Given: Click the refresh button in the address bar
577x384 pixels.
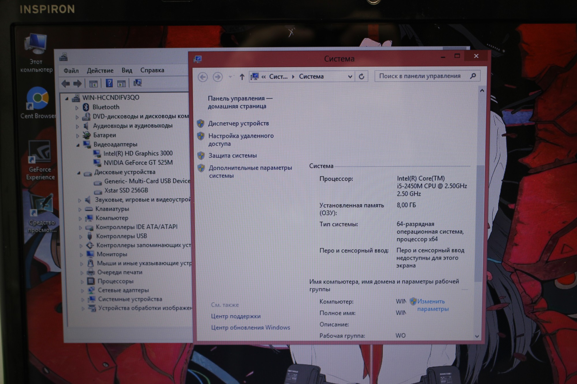Looking at the screenshot, I should pyautogui.click(x=361, y=77).
